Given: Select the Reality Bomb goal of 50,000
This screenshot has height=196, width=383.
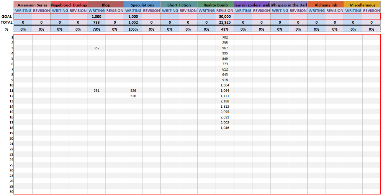Looking at the screenshot, I should click(x=225, y=16).
